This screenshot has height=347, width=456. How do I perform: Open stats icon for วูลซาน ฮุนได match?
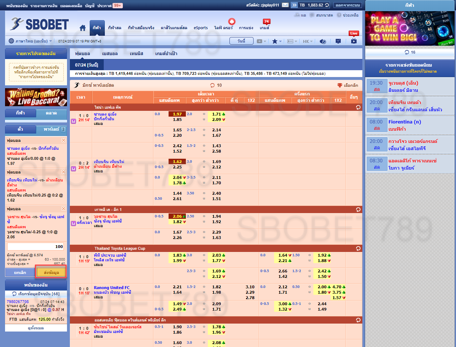click(x=73, y=224)
